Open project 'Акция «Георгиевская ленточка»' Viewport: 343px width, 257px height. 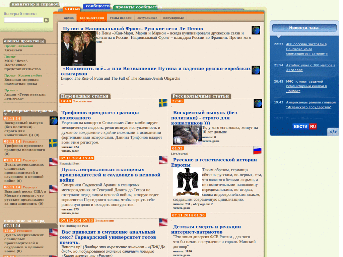pyautogui.click(x=25, y=96)
